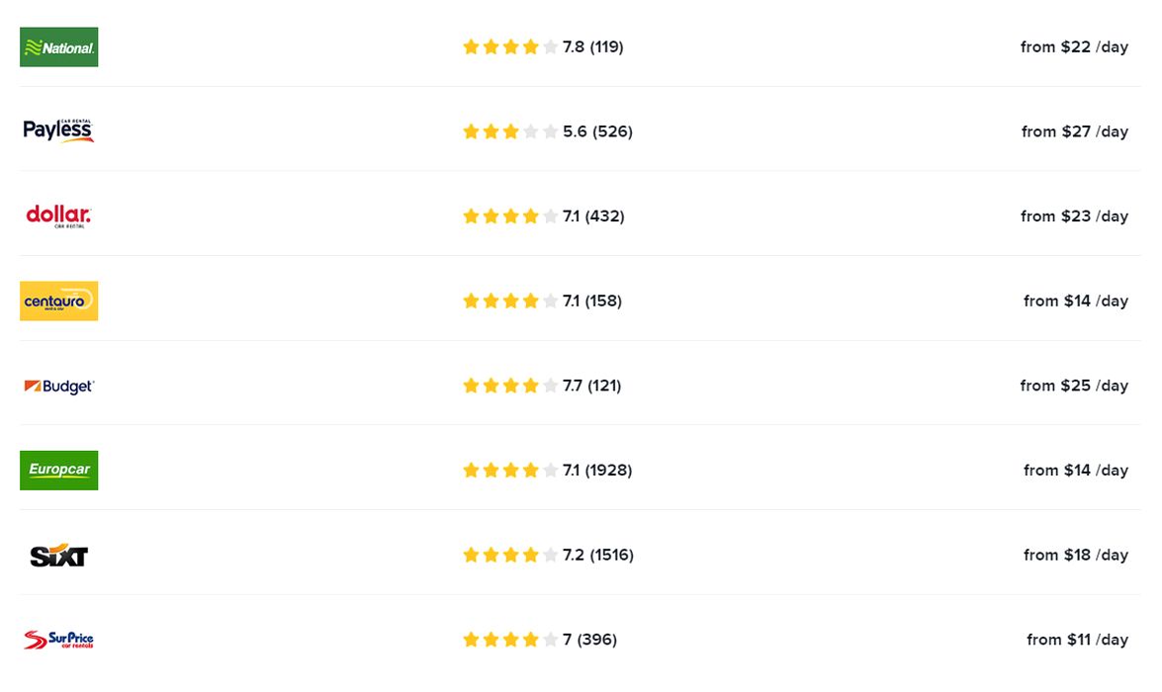This screenshot has height=692, width=1162.
Task: Open the Budget rental logo
Action: pos(58,387)
